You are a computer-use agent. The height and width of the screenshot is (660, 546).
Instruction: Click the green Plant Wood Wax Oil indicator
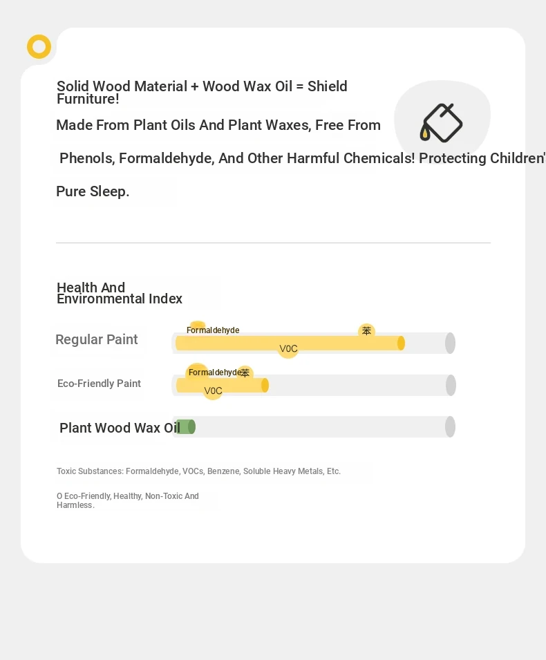click(x=185, y=427)
